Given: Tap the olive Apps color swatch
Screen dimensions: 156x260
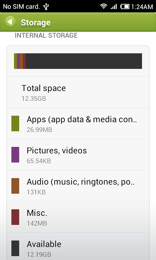Looking at the screenshot, I should pyautogui.click(x=15, y=123).
